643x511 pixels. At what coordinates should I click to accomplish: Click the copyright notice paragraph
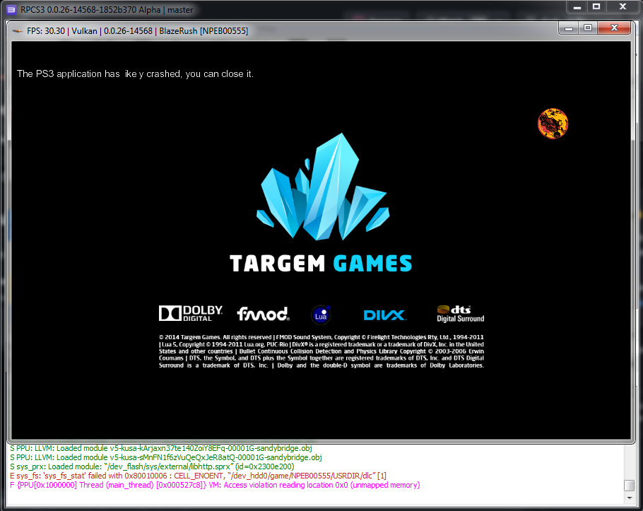[x=321, y=351]
